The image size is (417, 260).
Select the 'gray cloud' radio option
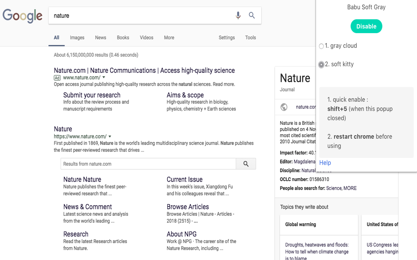[321, 46]
